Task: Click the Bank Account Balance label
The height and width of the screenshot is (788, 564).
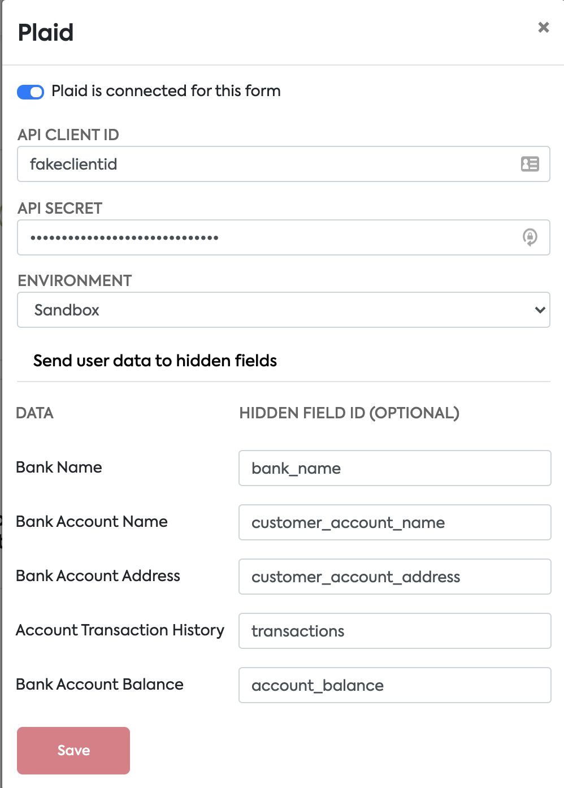Action: pos(99,685)
